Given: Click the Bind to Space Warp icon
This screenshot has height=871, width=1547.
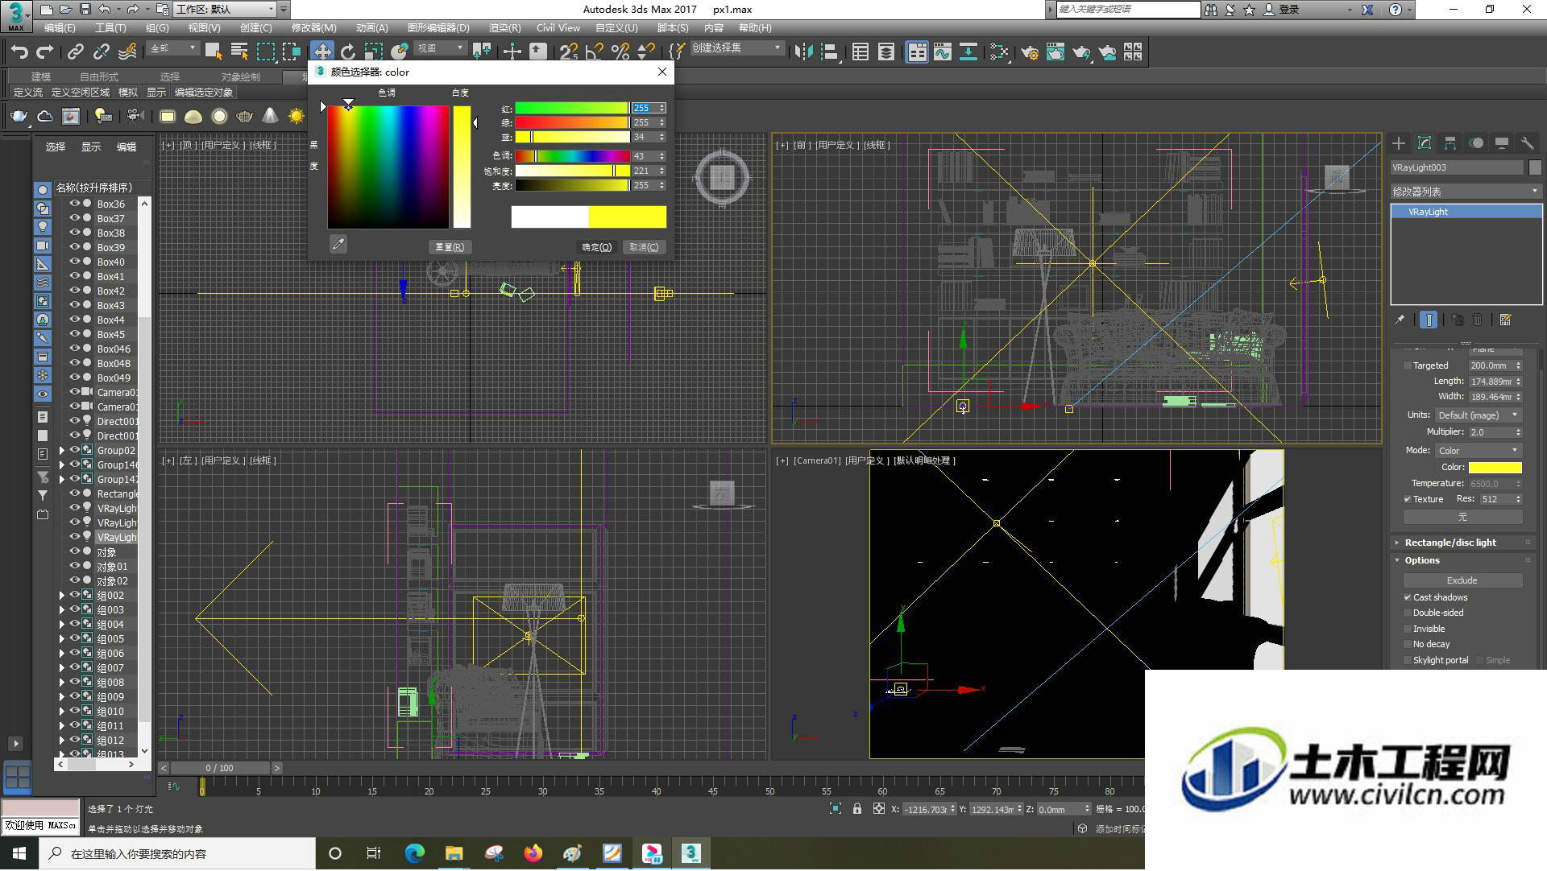Looking at the screenshot, I should [127, 52].
